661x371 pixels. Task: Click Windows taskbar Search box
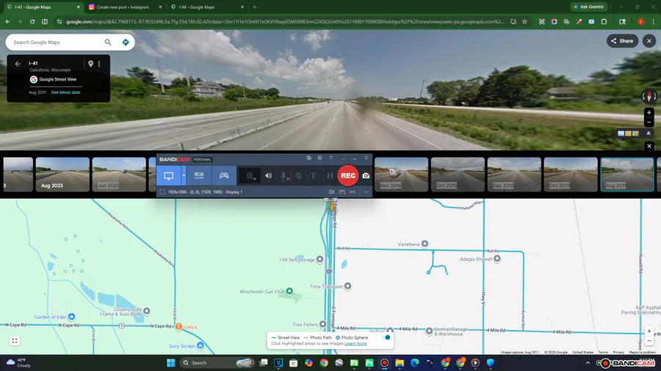(x=217, y=363)
